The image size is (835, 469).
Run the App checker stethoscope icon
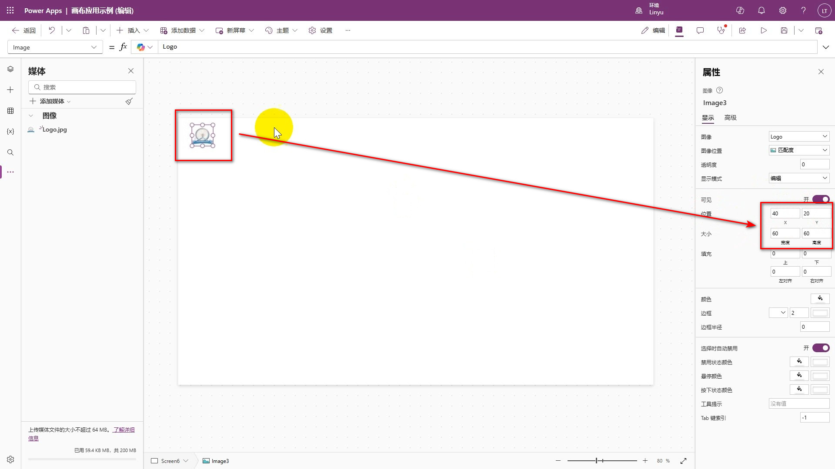(721, 30)
